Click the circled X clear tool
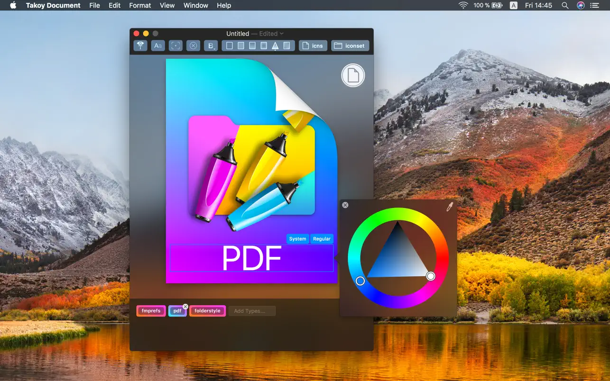This screenshot has width=610, height=381. click(193, 45)
